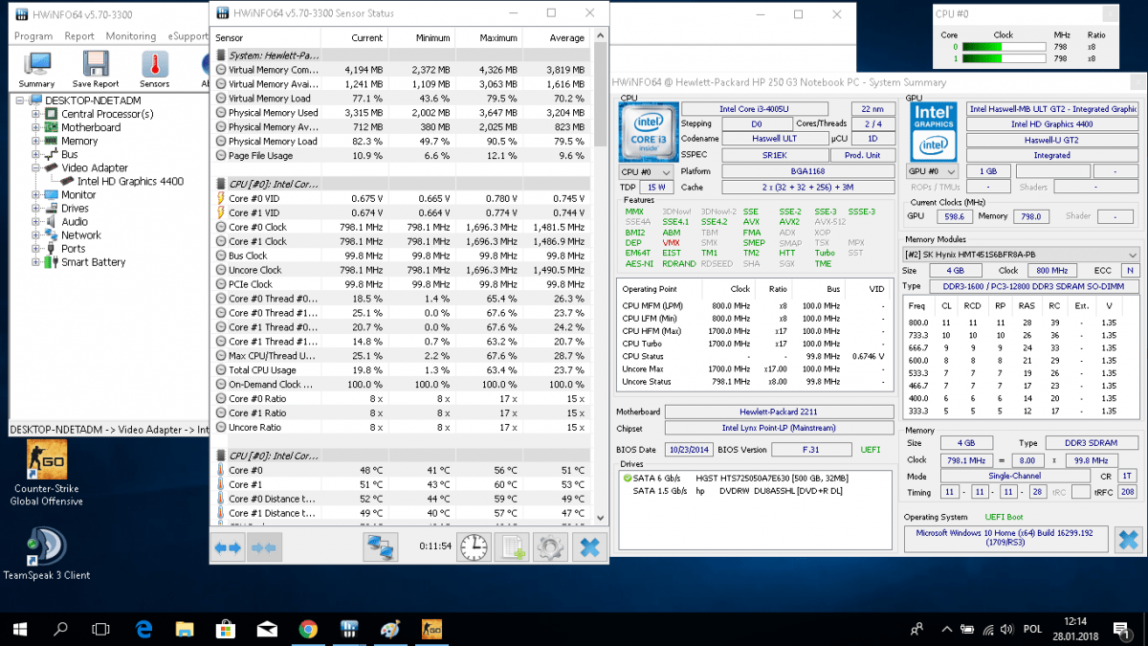Viewport: 1148px width, 646px height.
Task: Open the Summary toolbar icon
Action: (x=36, y=71)
